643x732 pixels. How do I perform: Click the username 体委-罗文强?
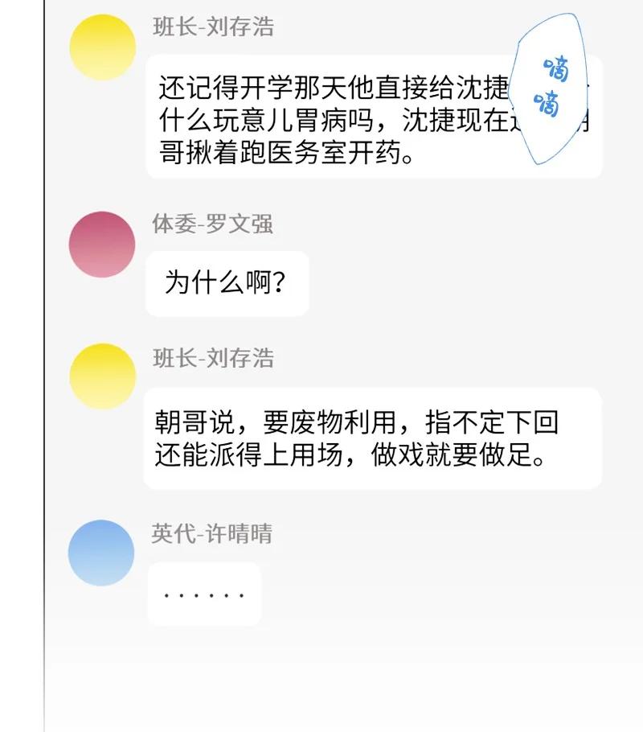click(x=213, y=224)
